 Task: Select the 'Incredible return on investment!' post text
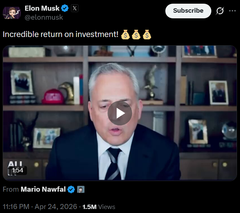click(x=61, y=34)
